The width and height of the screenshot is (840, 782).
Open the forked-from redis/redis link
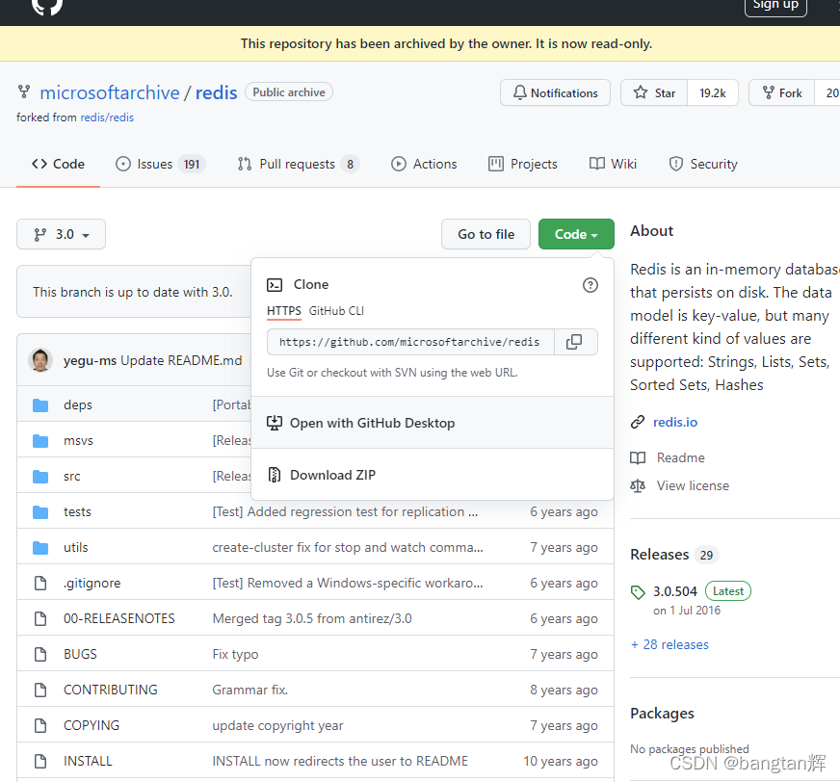click(107, 117)
